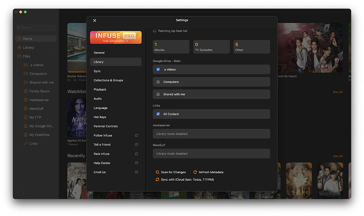
Task: Click the Fetching Up Next list spinner icon
Action: (155, 31)
